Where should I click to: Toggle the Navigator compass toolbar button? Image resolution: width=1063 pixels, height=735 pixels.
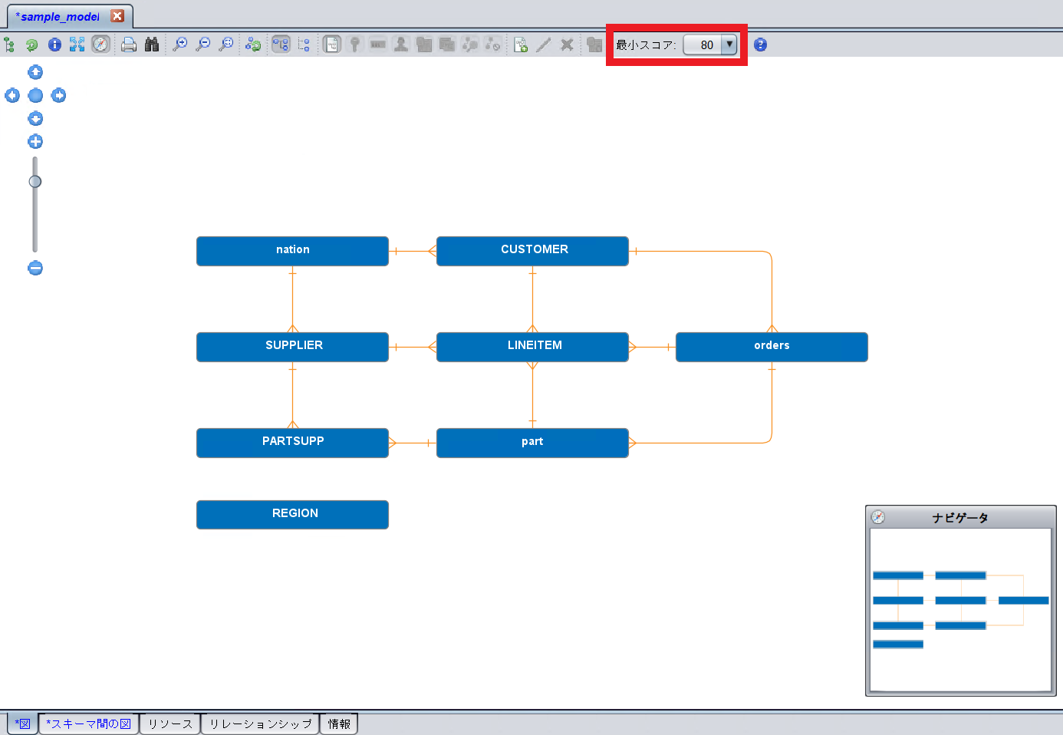tap(100, 44)
